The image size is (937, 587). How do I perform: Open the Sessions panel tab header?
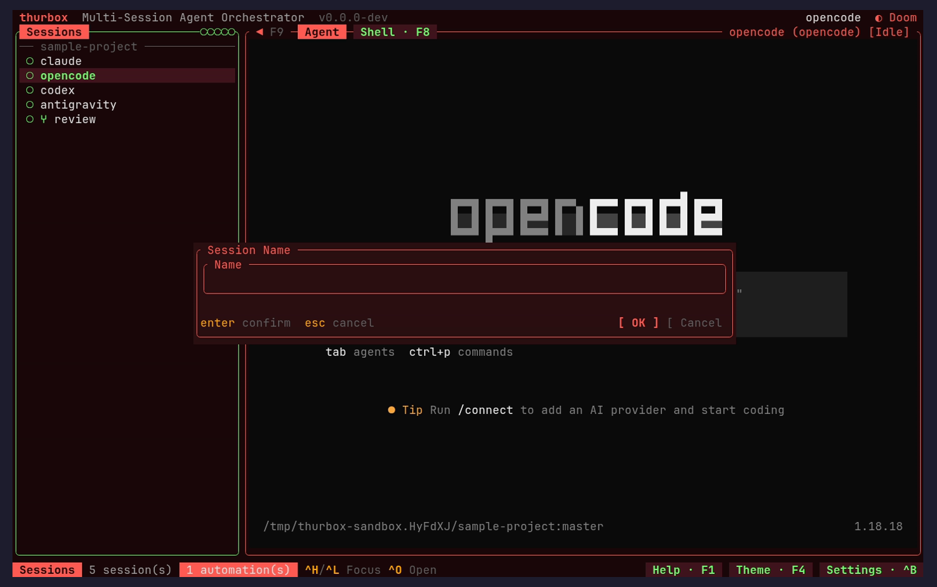pos(54,32)
